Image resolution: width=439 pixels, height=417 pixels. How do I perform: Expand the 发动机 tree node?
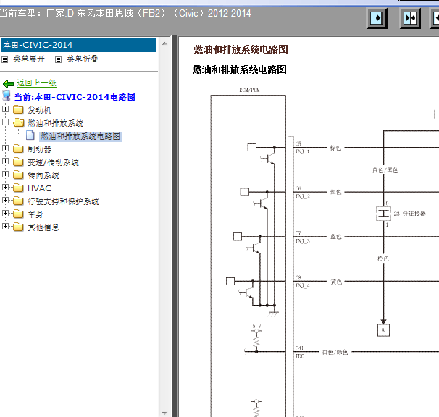5,109
